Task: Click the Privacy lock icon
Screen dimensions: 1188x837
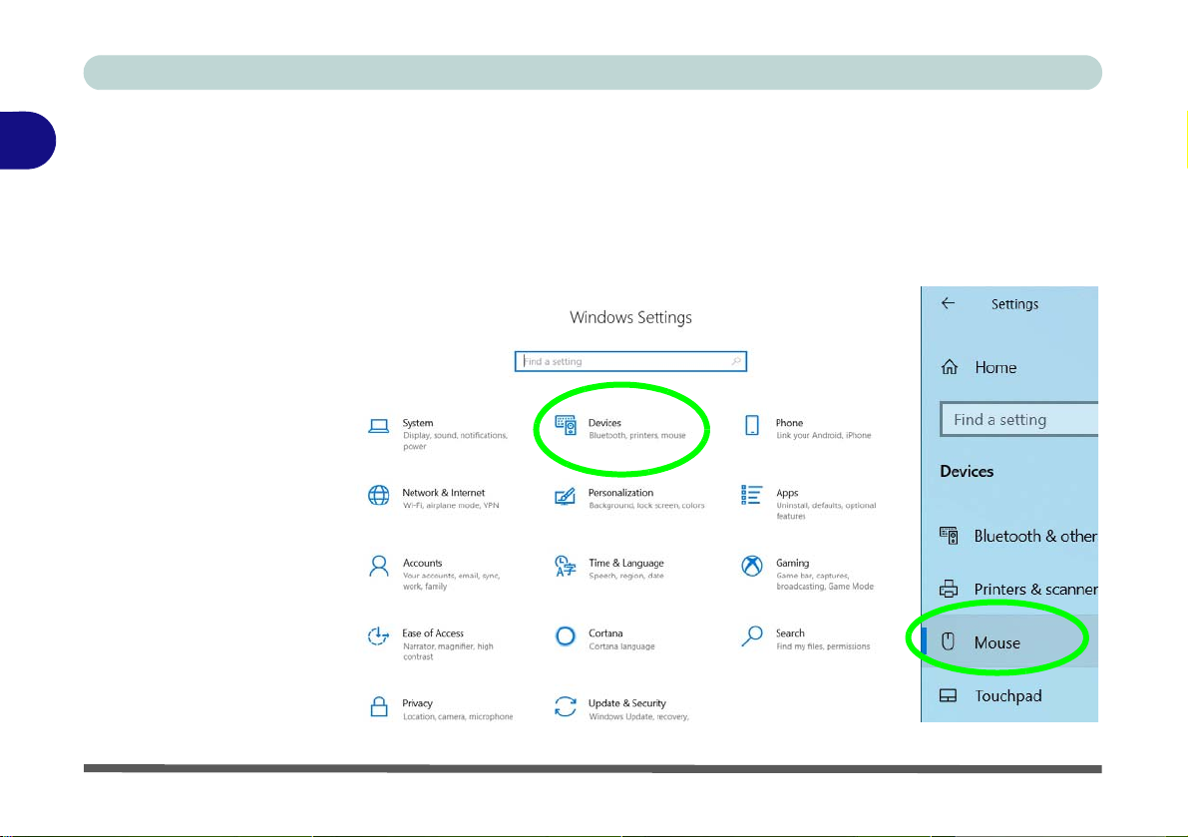Action: pos(379,706)
